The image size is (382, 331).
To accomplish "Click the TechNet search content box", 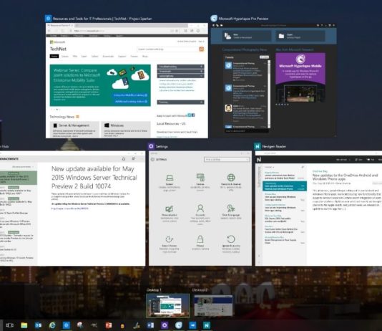I will pos(168,49).
